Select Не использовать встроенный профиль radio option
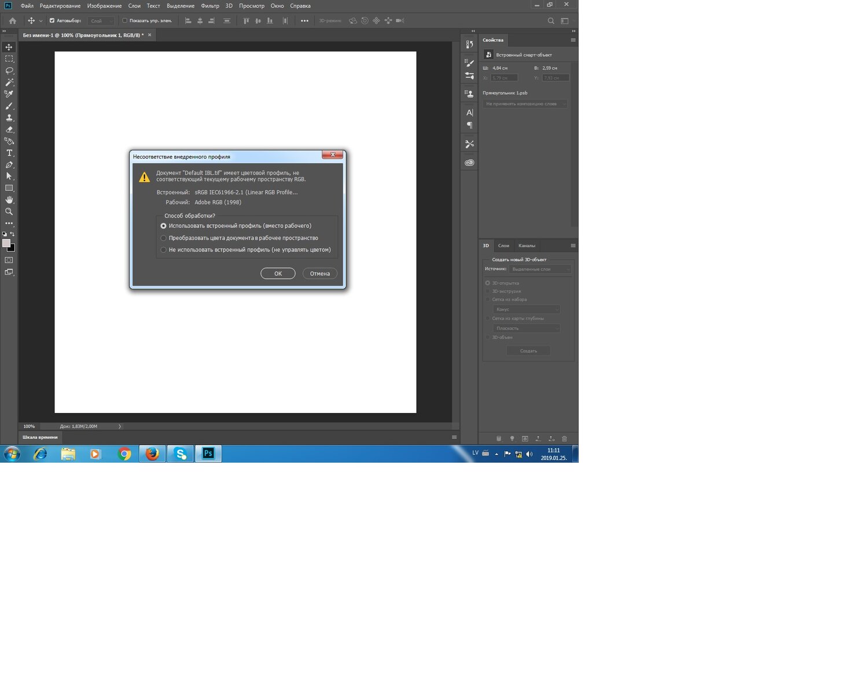This screenshot has width=868, height=694. [x=163, y=250]
